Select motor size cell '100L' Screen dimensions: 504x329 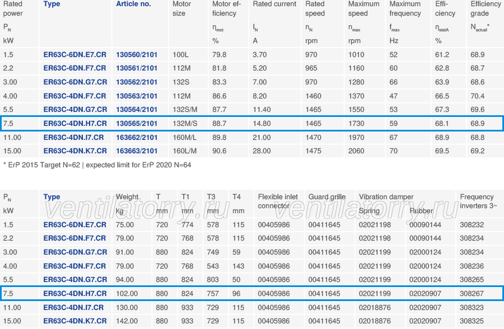pos(181,55)
